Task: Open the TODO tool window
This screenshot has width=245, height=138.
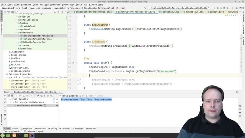Action: pos(15,128)
